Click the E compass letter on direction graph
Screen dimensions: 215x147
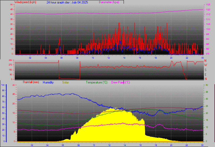coord(205,75)
